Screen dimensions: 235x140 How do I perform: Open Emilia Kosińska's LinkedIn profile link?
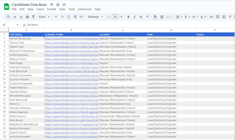click(x=72, y=55)
